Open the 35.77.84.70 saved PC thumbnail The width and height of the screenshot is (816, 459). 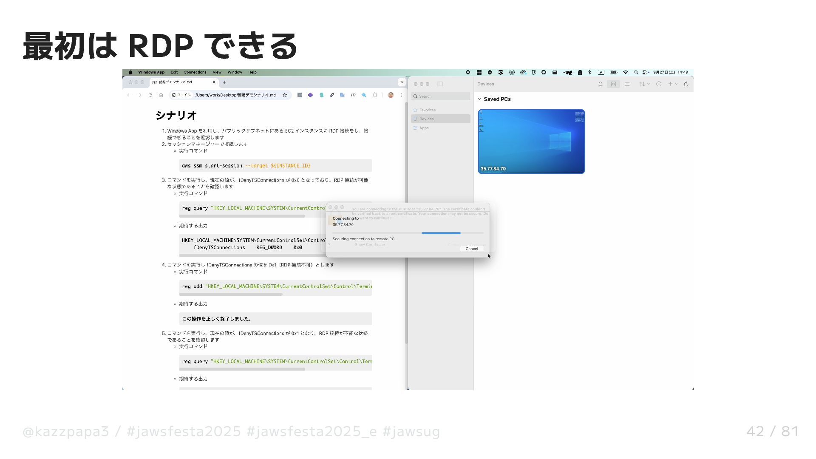(531, 141)
